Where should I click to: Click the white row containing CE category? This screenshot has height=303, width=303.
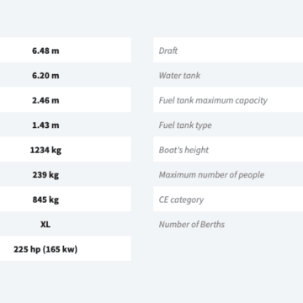(x=228, y=199)
